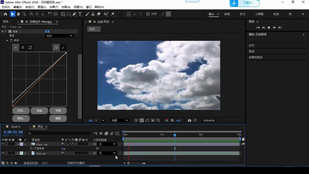Screen dimensions: 309x174
Task: Select the Hand tool
Action: pos(18,14)
